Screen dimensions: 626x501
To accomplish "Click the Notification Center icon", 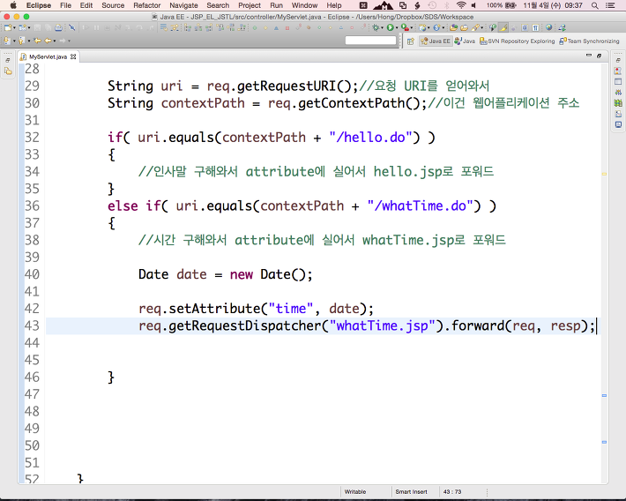I will 610,5.
